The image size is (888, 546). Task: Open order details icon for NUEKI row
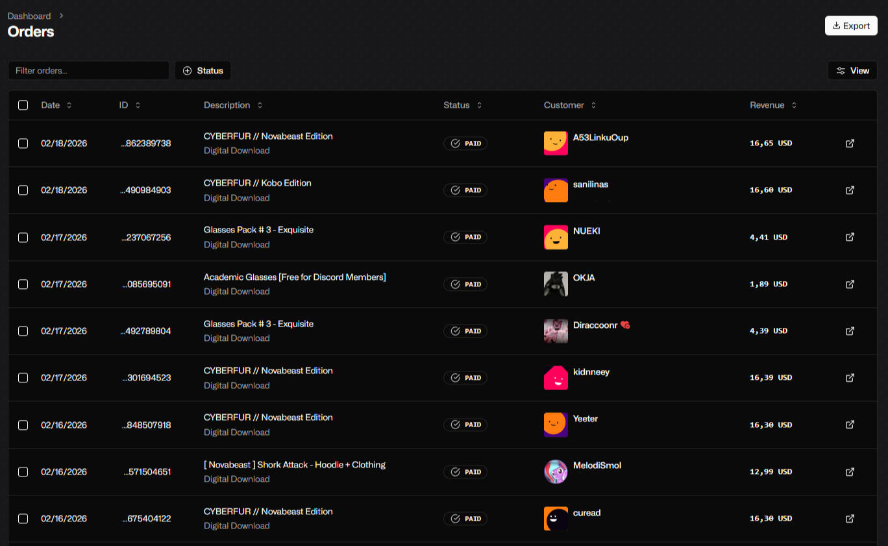(850, 237)
